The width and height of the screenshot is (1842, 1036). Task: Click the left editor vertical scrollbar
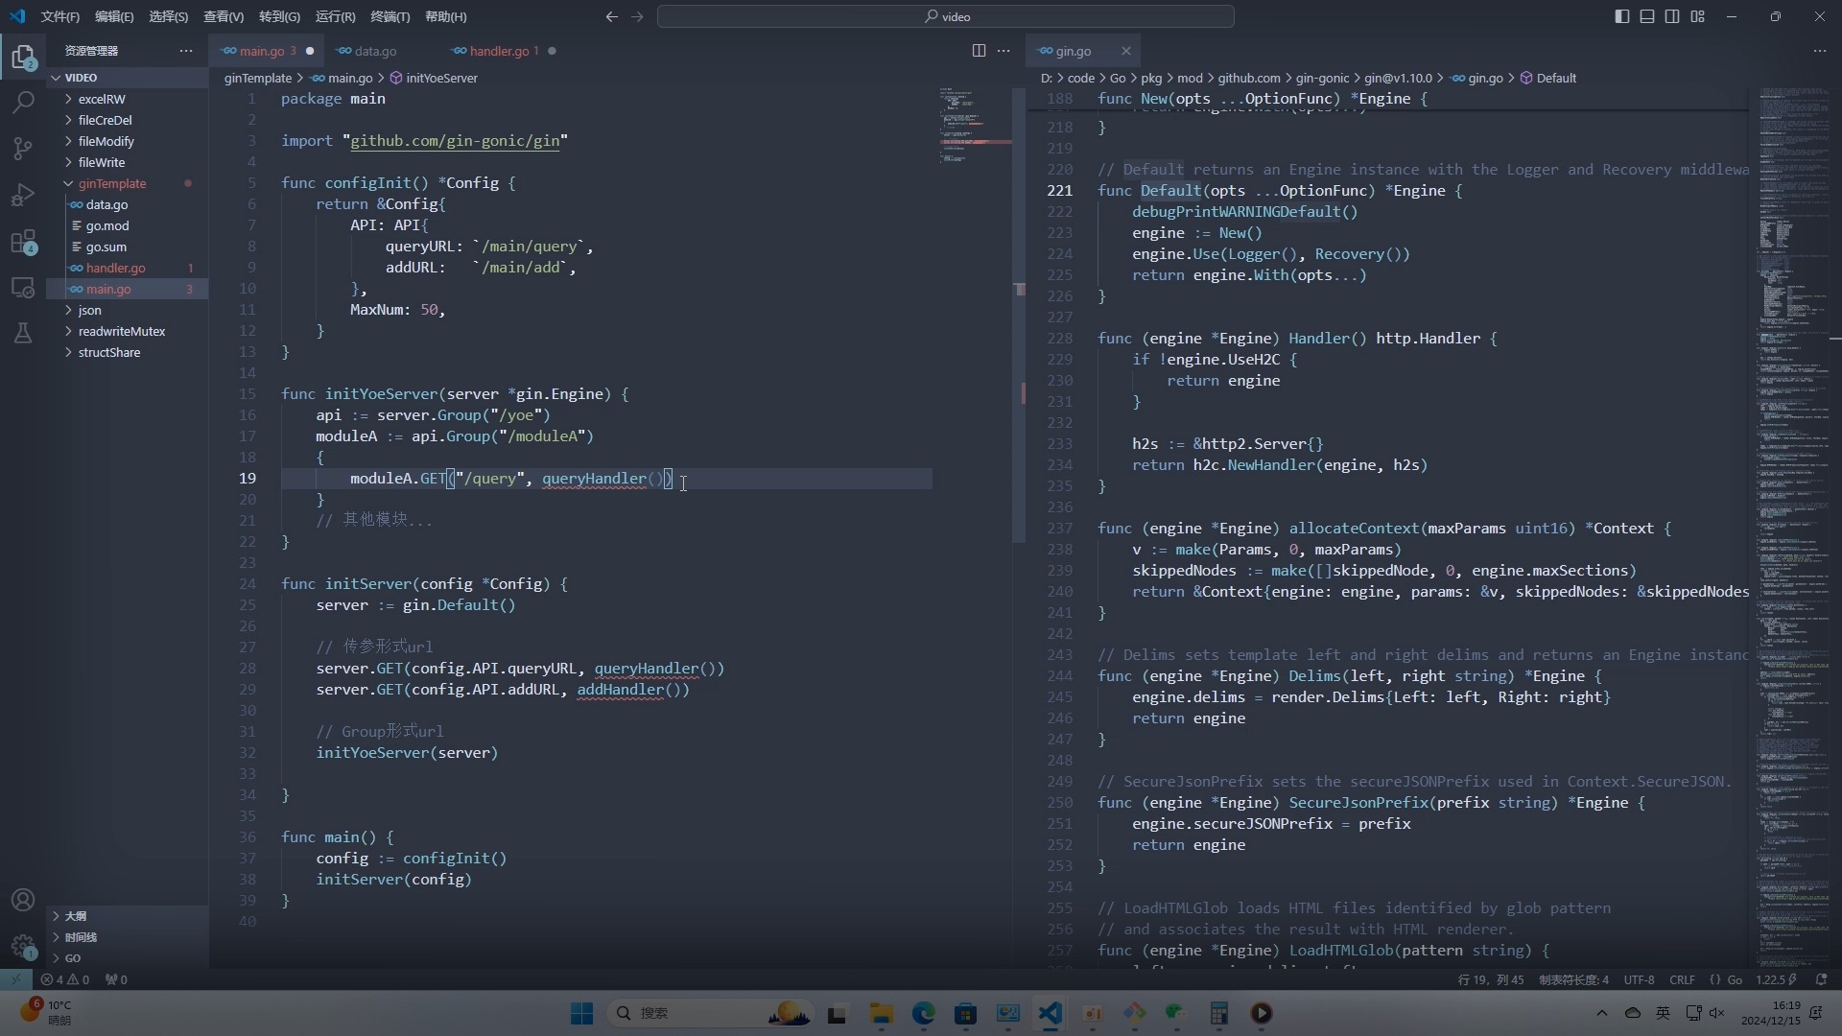pyautogui.click(x=1019, y=317)
